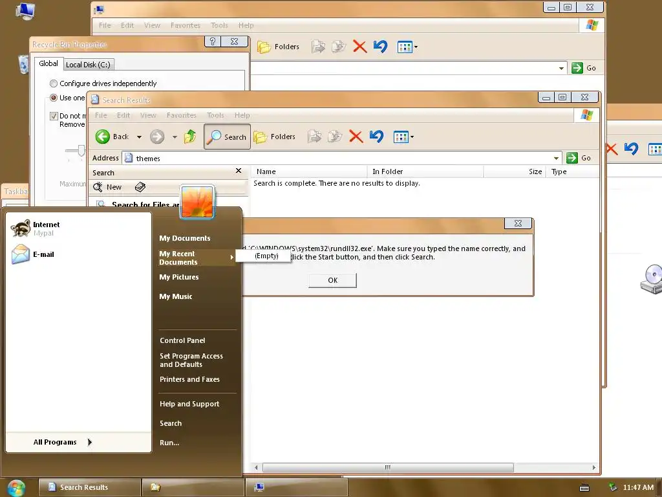The width and height of the screenshot is (662, 497).
Task: Open E-mail from Start menu
Action: pos(33,254)
